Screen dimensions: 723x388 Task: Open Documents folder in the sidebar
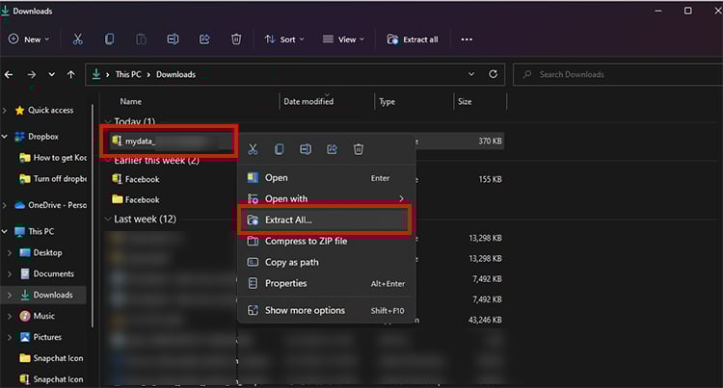tap(53, 273)
